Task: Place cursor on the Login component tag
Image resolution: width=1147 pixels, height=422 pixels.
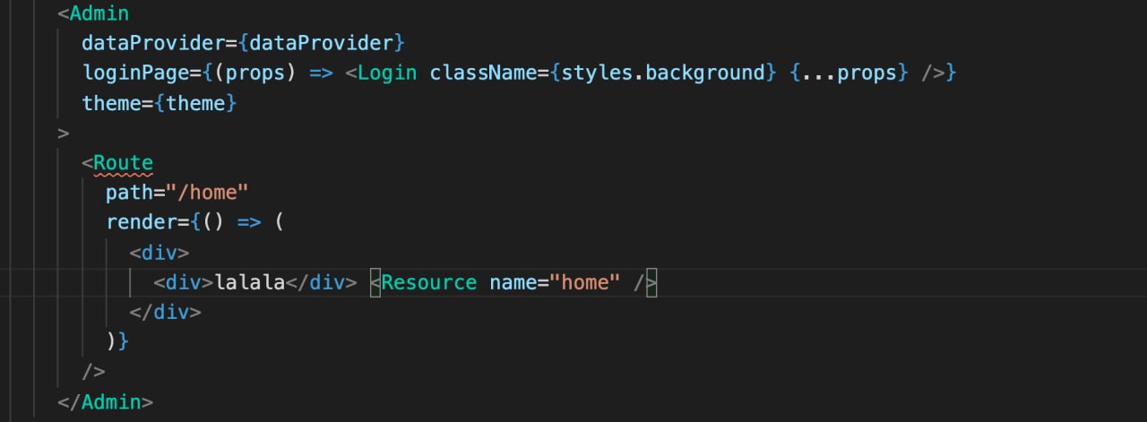Action: coord(387,73)
